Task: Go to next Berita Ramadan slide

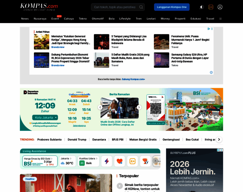Action: click(139, 107)
